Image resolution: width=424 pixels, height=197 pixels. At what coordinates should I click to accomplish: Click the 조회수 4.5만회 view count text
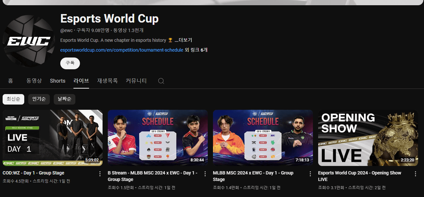point(15,181)
